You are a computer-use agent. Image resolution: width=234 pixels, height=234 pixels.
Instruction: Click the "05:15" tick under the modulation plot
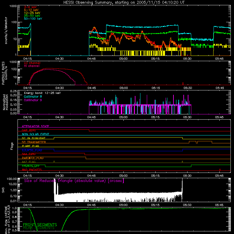(155, 117)
